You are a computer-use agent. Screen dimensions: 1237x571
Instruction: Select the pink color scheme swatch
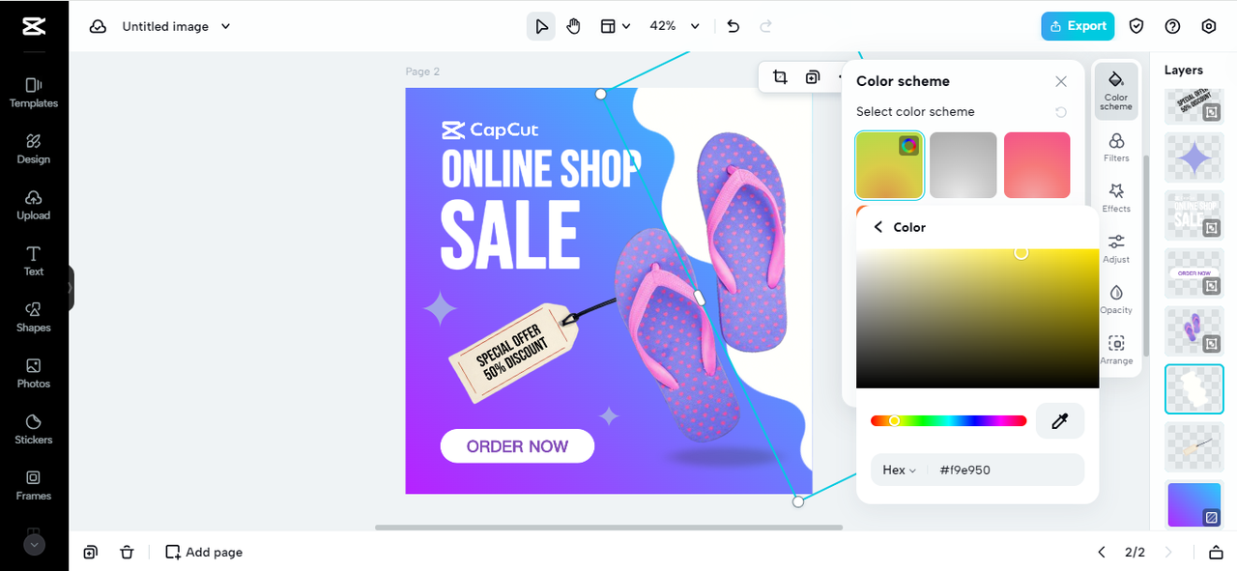click(1037, 165)
